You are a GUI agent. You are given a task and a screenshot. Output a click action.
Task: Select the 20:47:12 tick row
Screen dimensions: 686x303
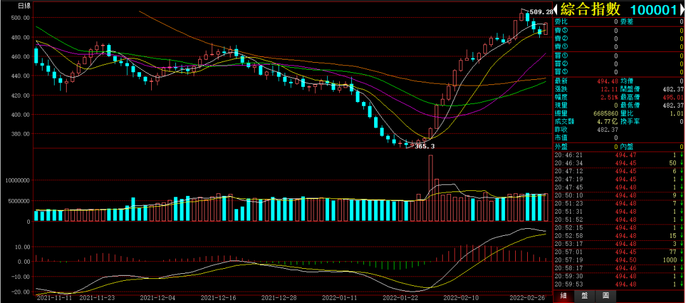pyautogui.click(x=619, y=171)
